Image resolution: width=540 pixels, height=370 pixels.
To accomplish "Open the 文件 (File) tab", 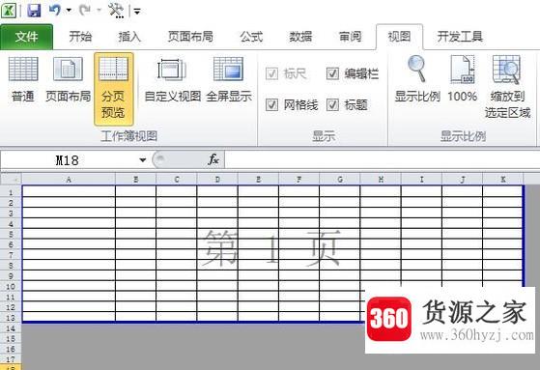I will [x=26, y=37].
